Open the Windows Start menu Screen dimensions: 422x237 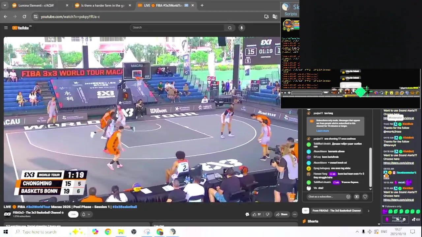[6, 232]
